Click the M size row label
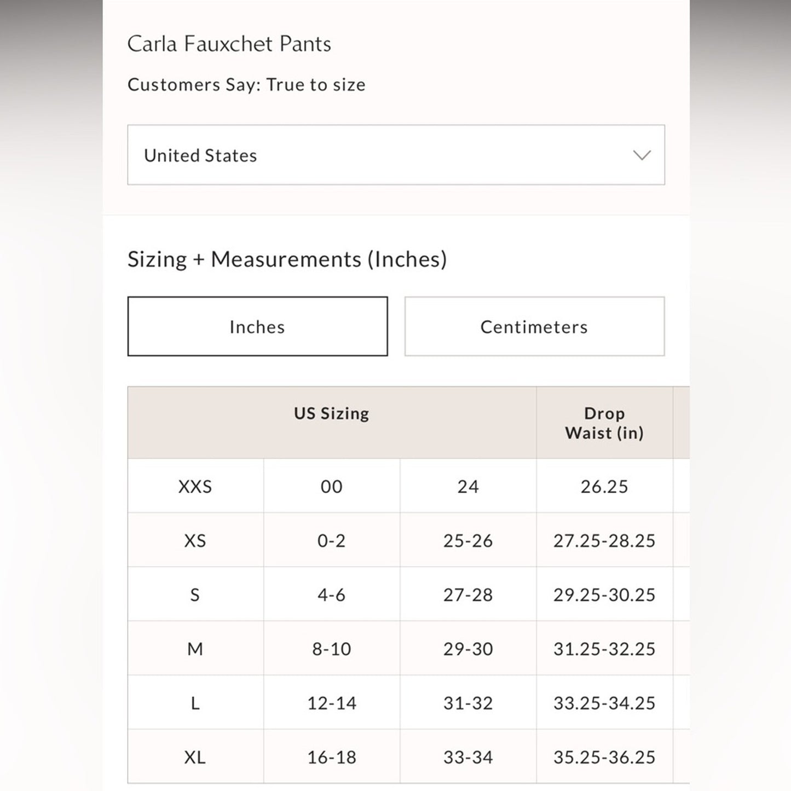Image resolution: width=791 pixels, height=791 pixels. pos(195,649)
